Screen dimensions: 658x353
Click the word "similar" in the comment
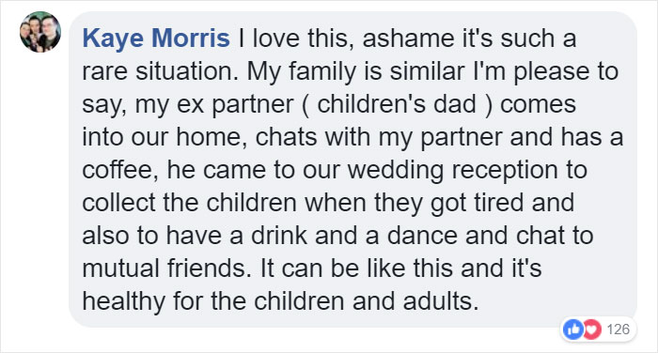(427, 71)
